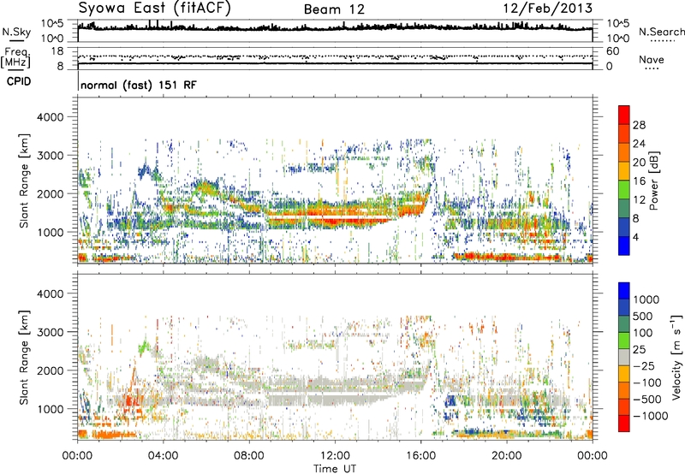Click the 'Velocity [m s-1]' colorbar title
The width and height of the screenshot is (685, 474).
tap(676, 357)
